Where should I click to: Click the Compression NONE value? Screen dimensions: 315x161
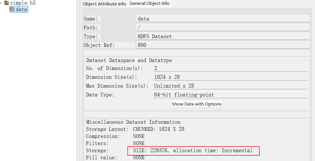tap(139, 136)
